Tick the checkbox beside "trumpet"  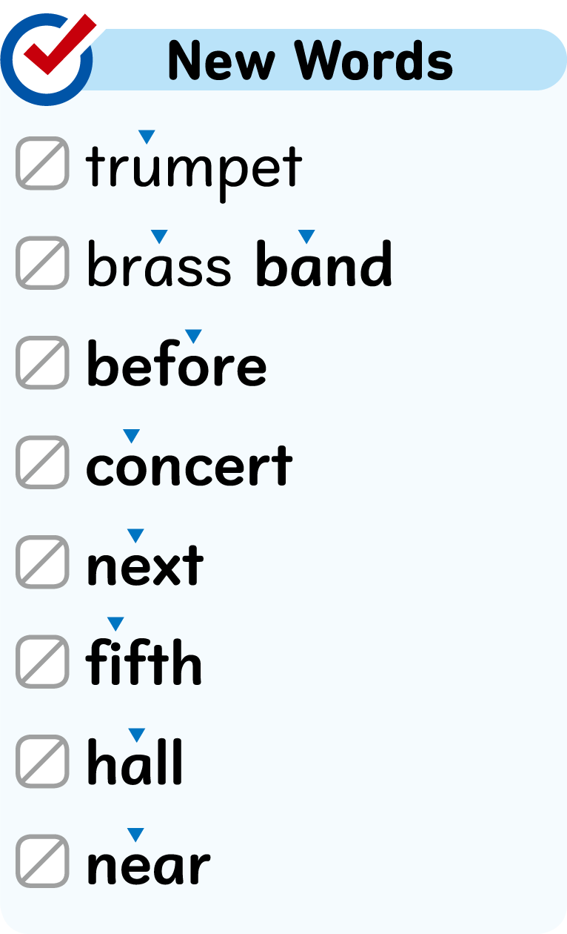(42, 163)
